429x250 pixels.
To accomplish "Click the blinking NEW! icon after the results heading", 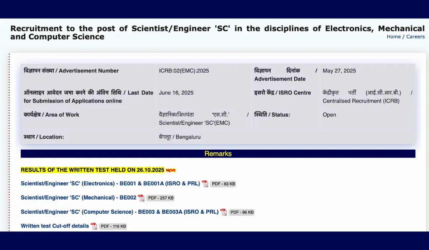I will tap(171, 170).
